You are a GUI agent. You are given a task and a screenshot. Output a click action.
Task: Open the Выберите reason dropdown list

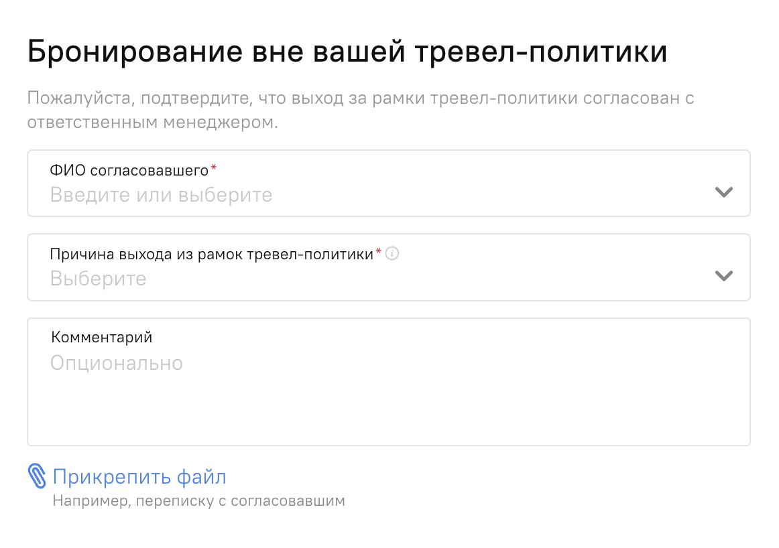coord(389,267)
